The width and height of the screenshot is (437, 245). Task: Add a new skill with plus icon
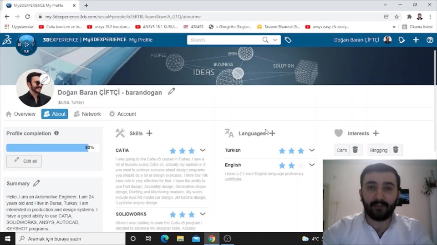click(x=149, y=133)
